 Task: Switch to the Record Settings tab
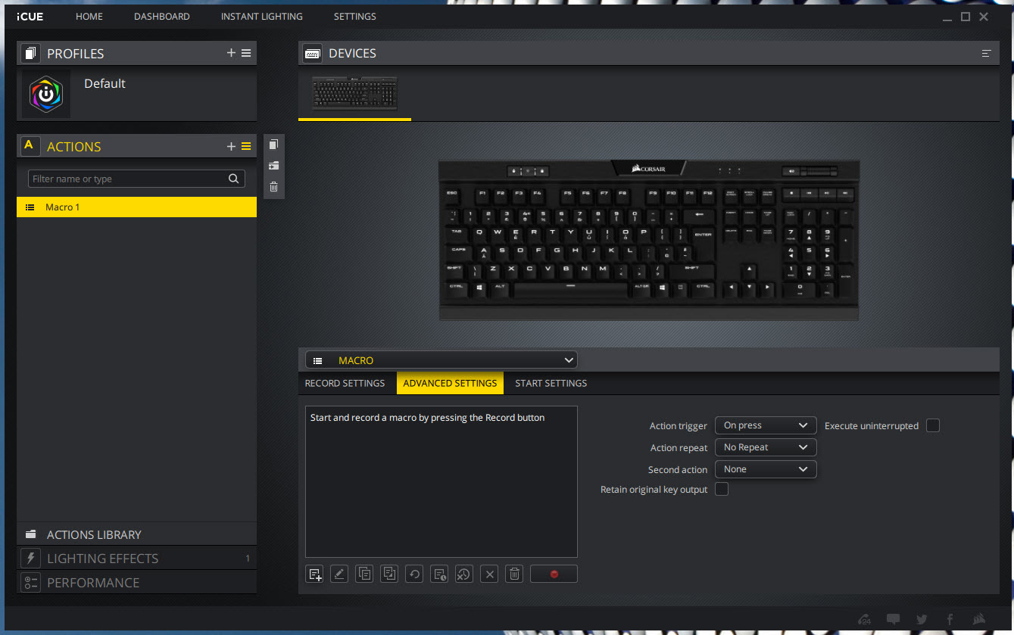point(345,383)
